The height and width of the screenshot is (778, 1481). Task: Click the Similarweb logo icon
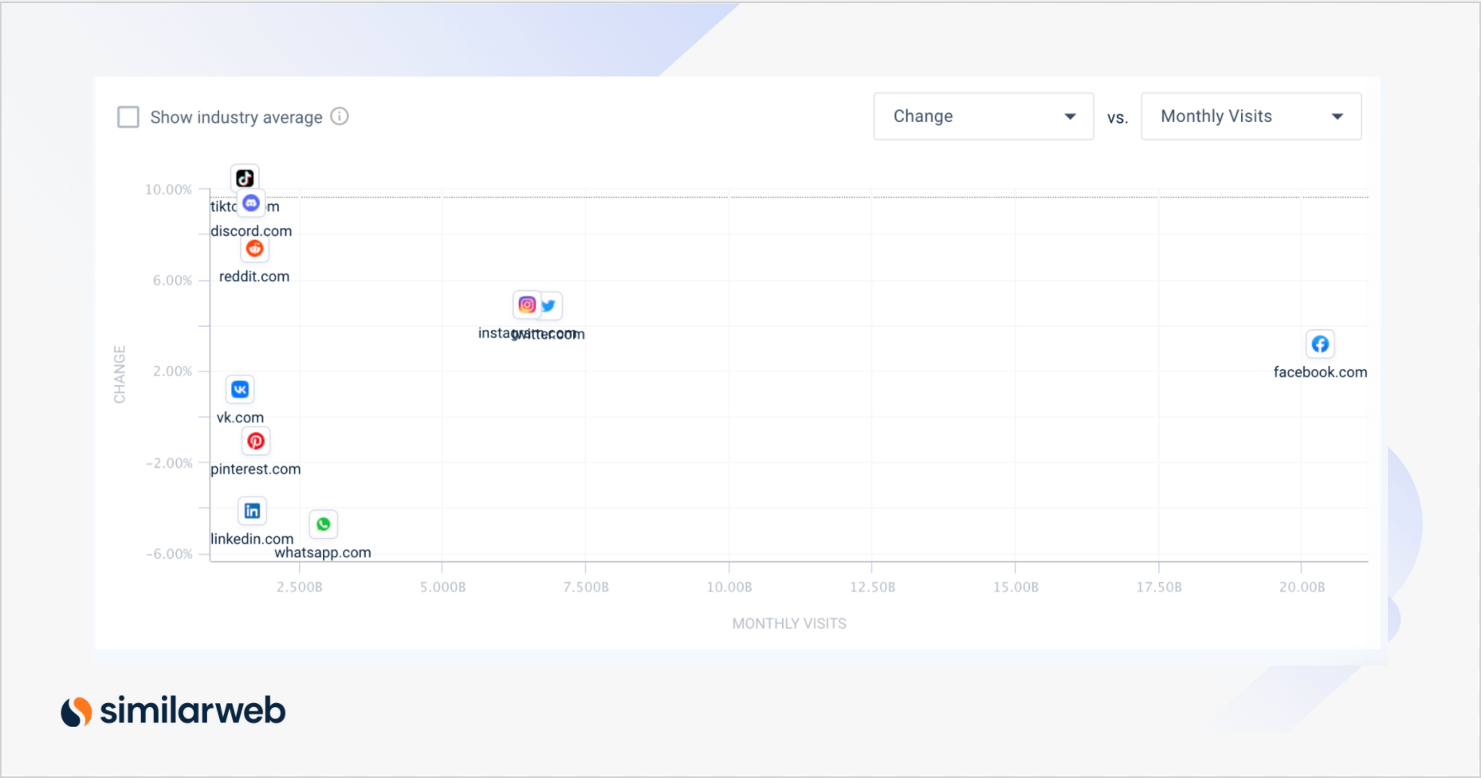77,711
